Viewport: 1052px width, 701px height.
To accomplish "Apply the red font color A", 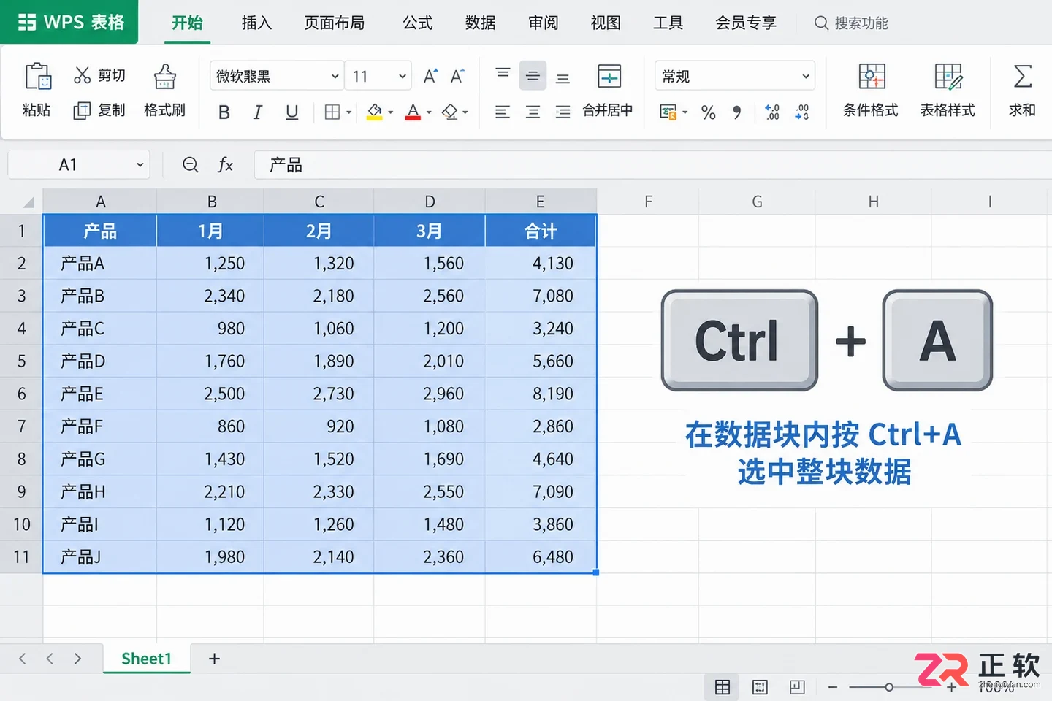I will click(x=413, y=112).
